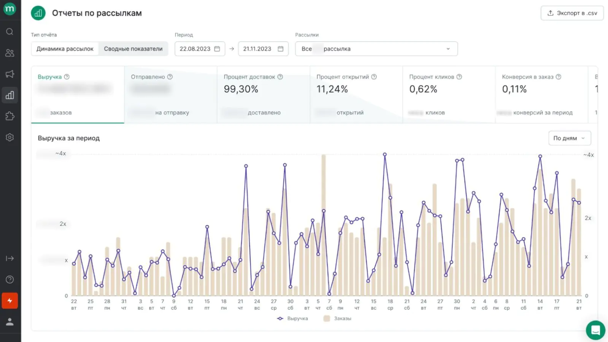Click the 99,30% delivery value
The image size is (608, 342).
[x=241, y=89]
